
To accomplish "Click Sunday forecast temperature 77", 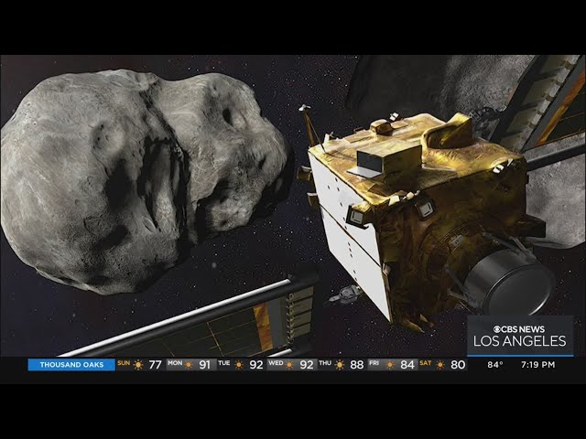I will [155, 365].
